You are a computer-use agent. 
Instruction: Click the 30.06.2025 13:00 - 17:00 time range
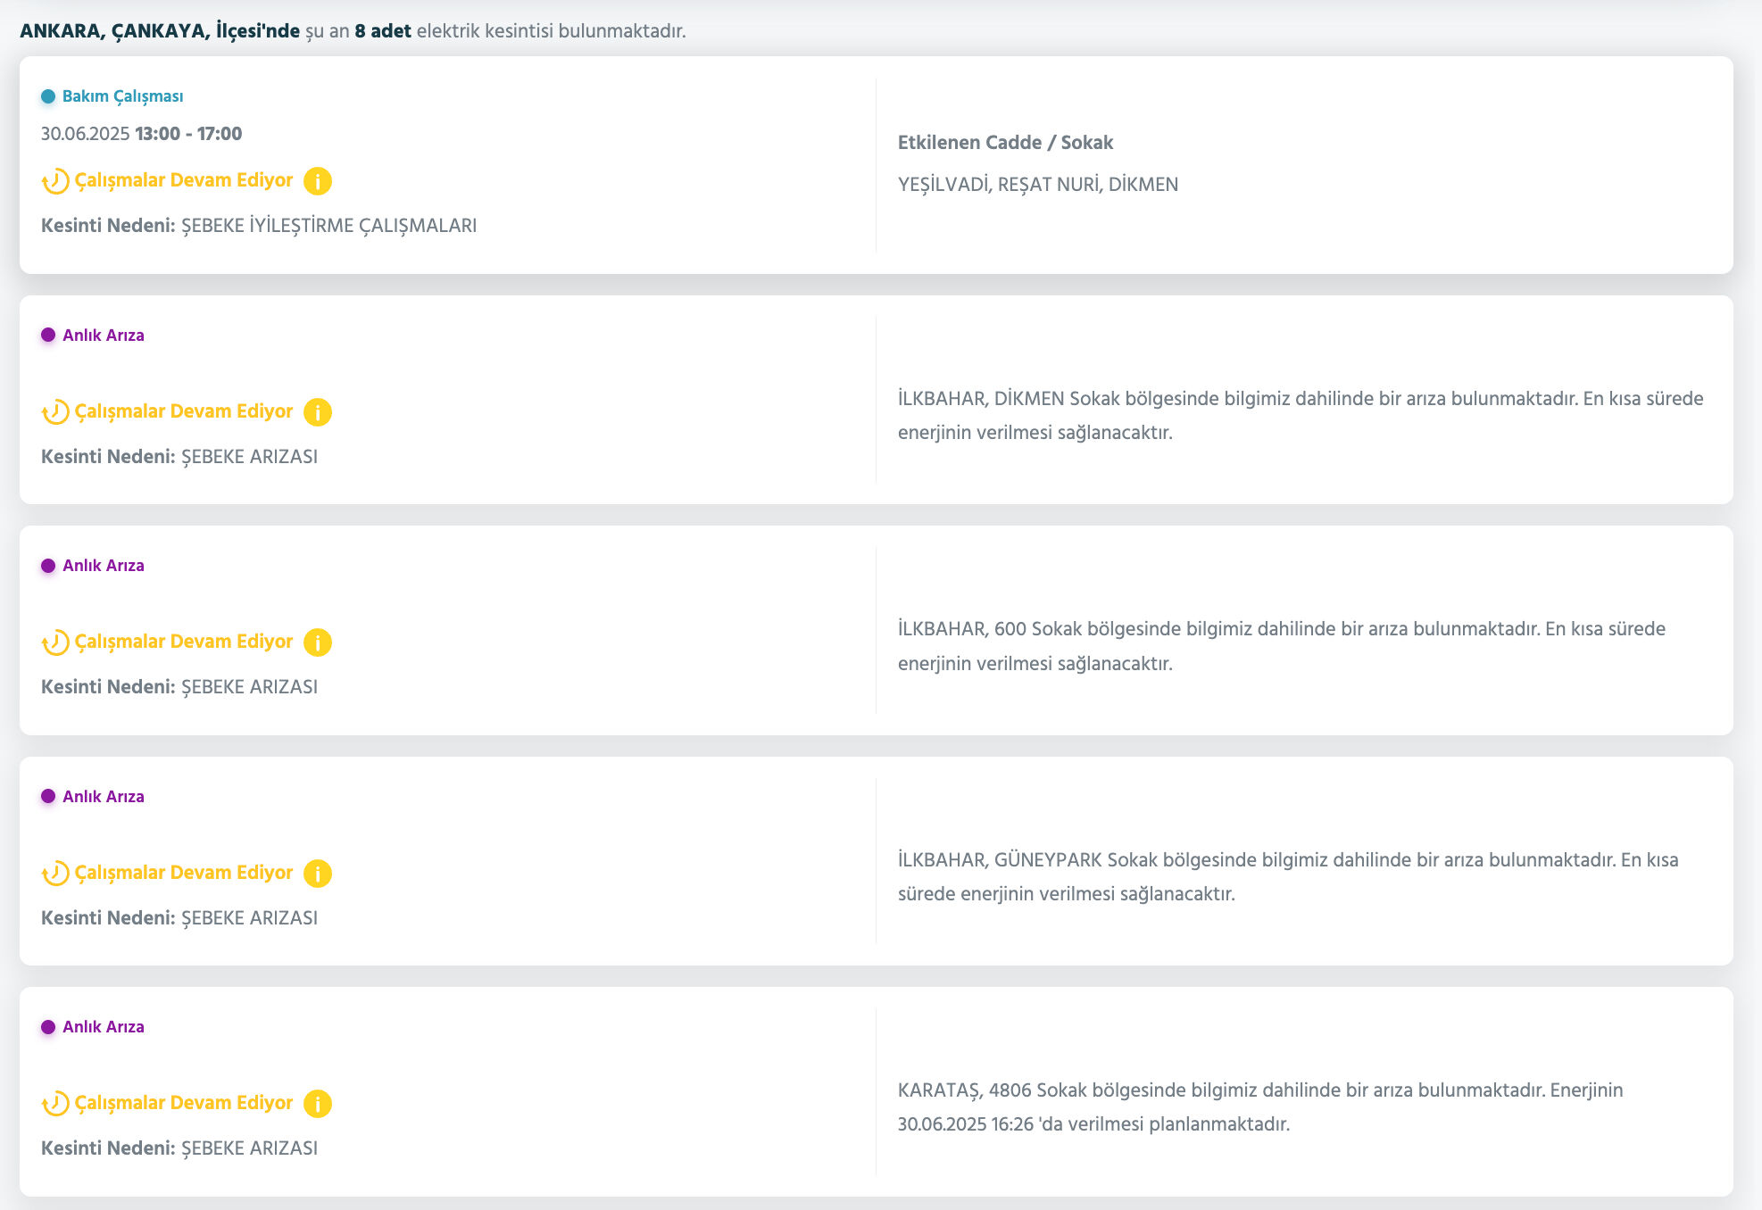click(x=141, y=134)
